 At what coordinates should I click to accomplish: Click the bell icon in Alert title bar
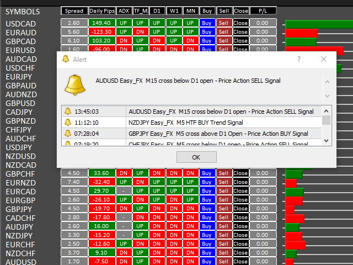66,59
